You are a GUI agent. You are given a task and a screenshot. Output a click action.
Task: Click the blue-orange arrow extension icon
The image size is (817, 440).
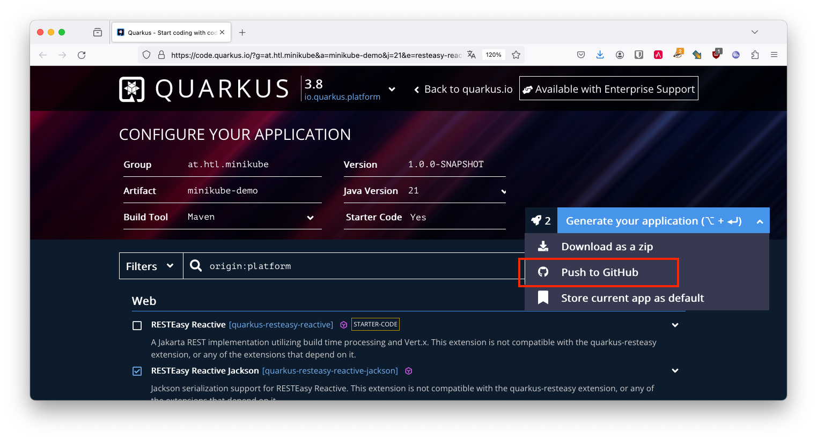tap(697, 55)
